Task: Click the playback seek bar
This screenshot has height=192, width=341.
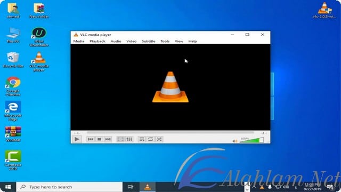Action: (x=170, y=132)
